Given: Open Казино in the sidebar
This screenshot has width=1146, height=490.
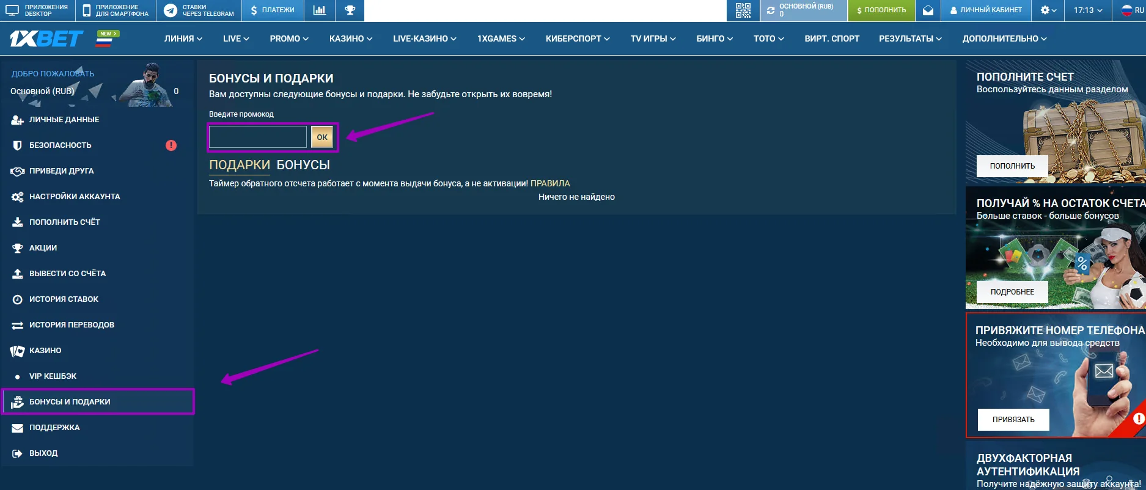Looking at the screenshot, I should point(97,351).
